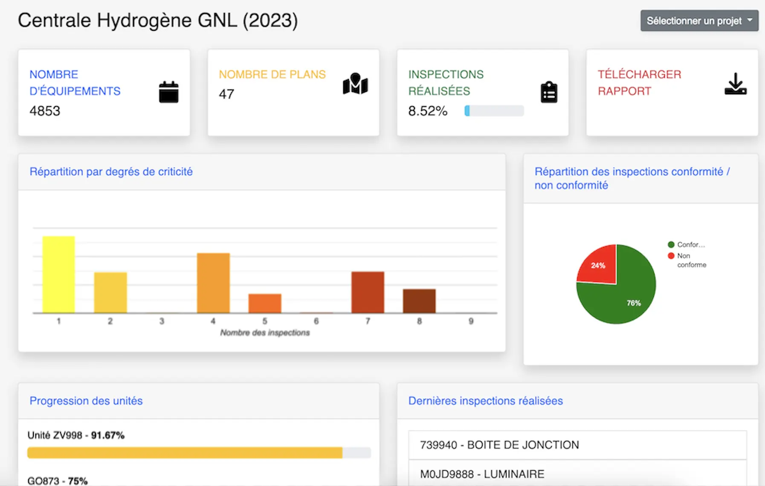
Task: Click the Nombre d'équipements title
Action: [x=75, y=83]
